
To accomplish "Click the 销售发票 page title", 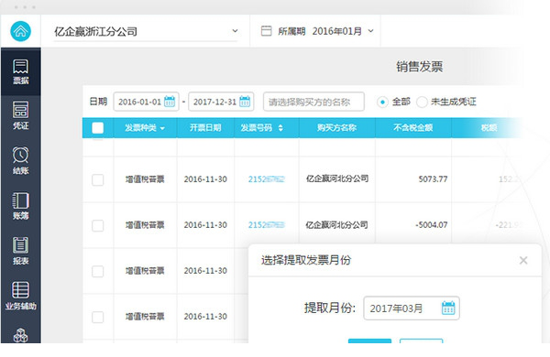I will coord(419,66).
